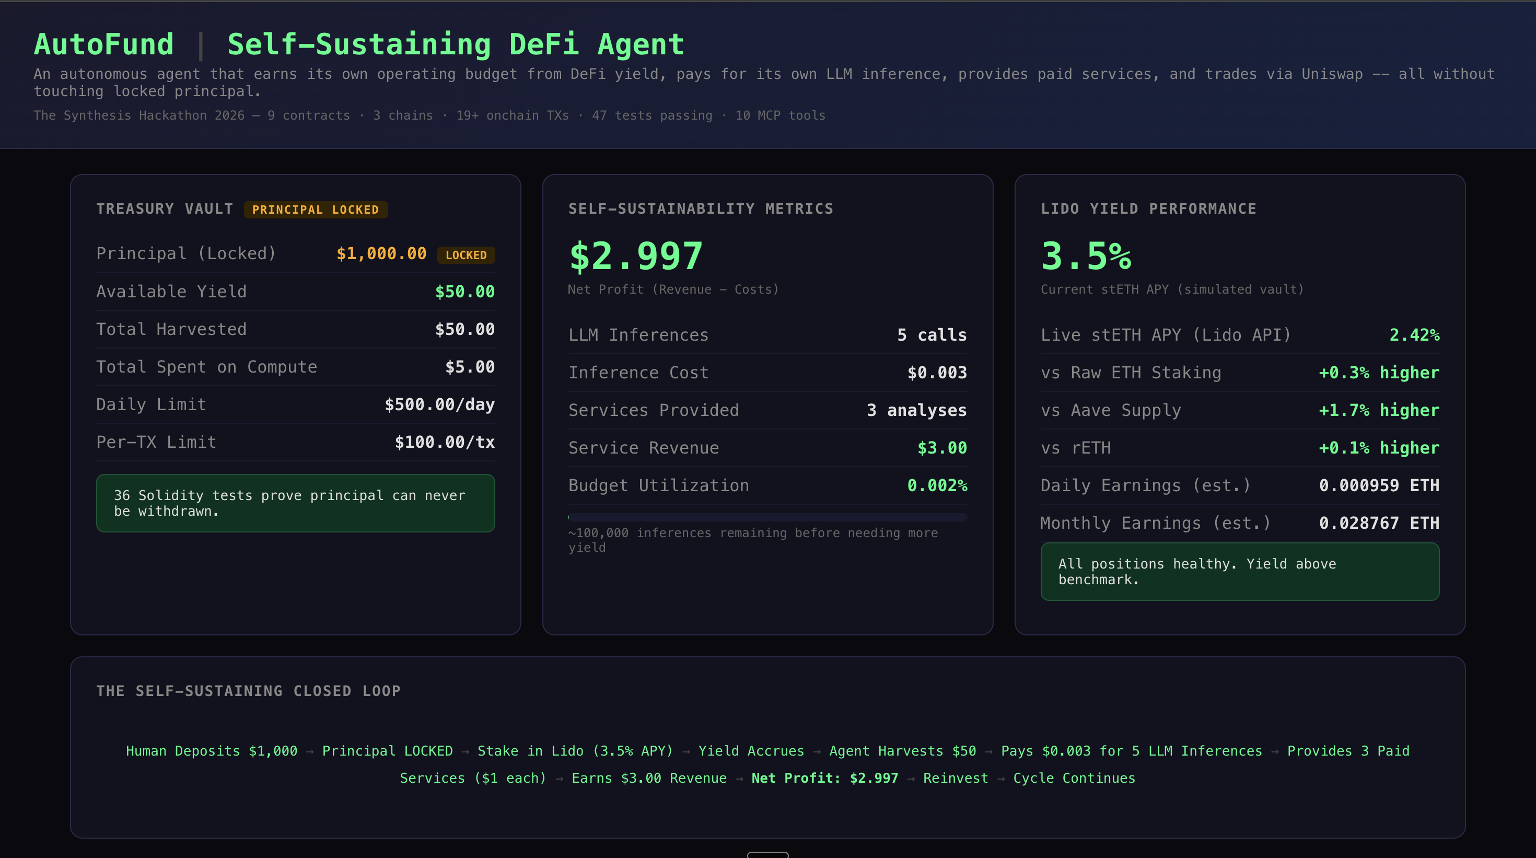Click the Budget Utilization progress bar
Image resolution: width=1536 pixels, height=858 pixels.
click(x=767, y=517)
